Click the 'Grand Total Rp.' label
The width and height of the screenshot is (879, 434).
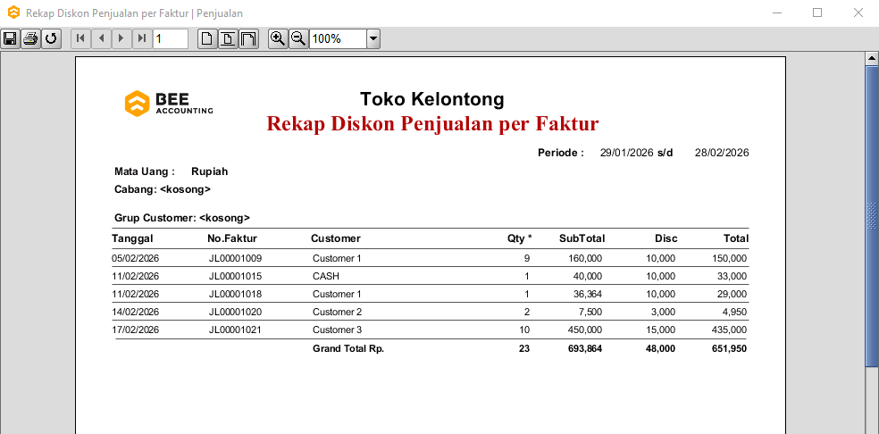click(x=348, y=348)
